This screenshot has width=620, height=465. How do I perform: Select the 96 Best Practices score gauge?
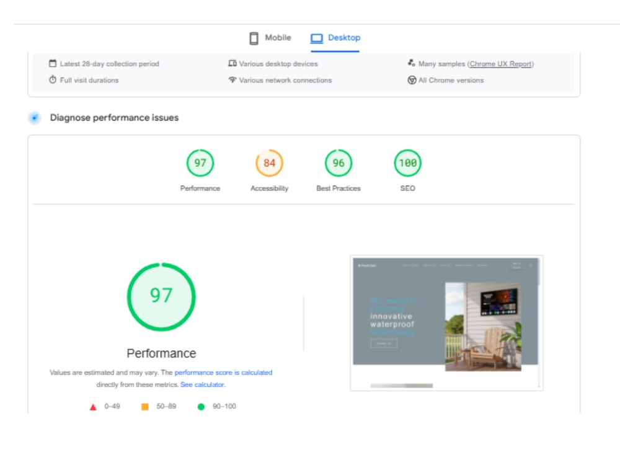(x=339, y=163)
